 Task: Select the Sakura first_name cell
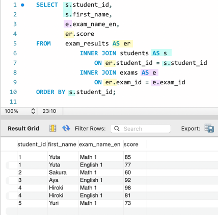click(58, 173)
